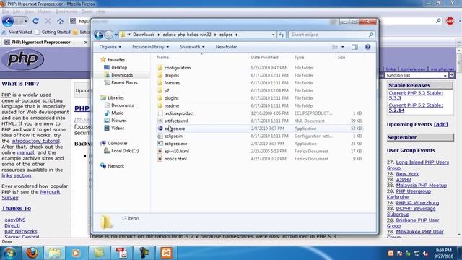Click Explorer forward arrow button
Image resolution: width=462 pixels, height=260 pixels.
click(x=109, y=35)
